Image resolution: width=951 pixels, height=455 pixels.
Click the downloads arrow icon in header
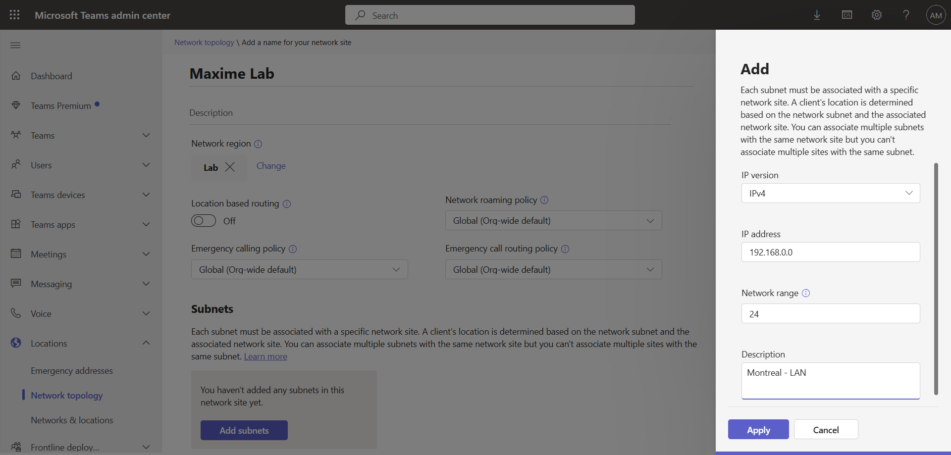pos(817,15)
